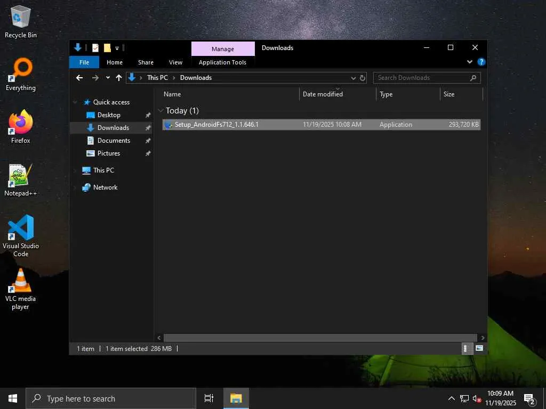
Task: Click the horizontal scrollbar in file list
Action: (x=320, y=338)
